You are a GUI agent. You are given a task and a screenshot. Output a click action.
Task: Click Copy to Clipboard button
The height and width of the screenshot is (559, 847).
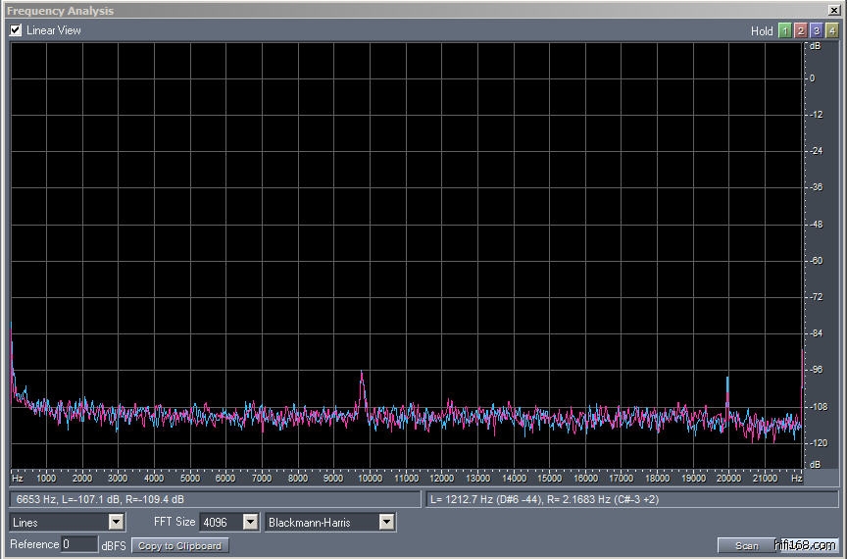tap(180, 545)
